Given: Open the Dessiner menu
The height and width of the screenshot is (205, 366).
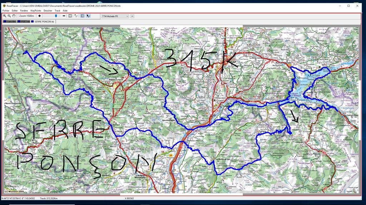Looking at the screenshot, I should [48, 11].
